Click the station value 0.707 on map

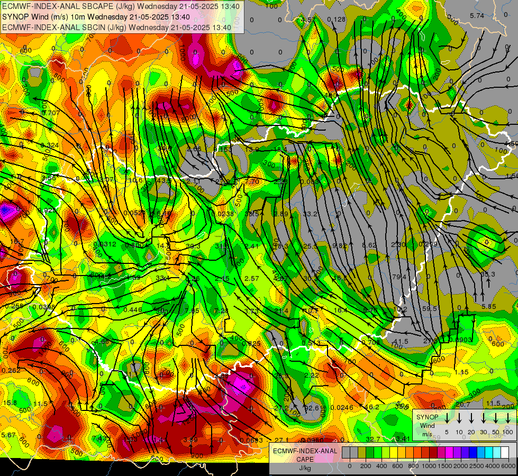pyautogui.click(x=51, y=113)
